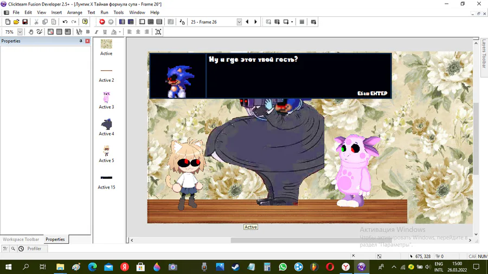Open the Help menu
Screen dimensions: 488x274
coord(155,12)
